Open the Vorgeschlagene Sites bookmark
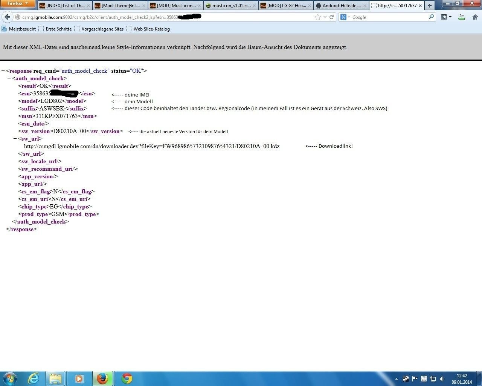The image size is (482, 386). (x=99, y=29)
